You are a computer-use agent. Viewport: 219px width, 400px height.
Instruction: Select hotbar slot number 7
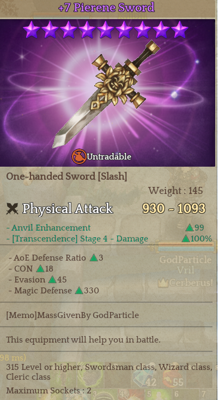203,395
